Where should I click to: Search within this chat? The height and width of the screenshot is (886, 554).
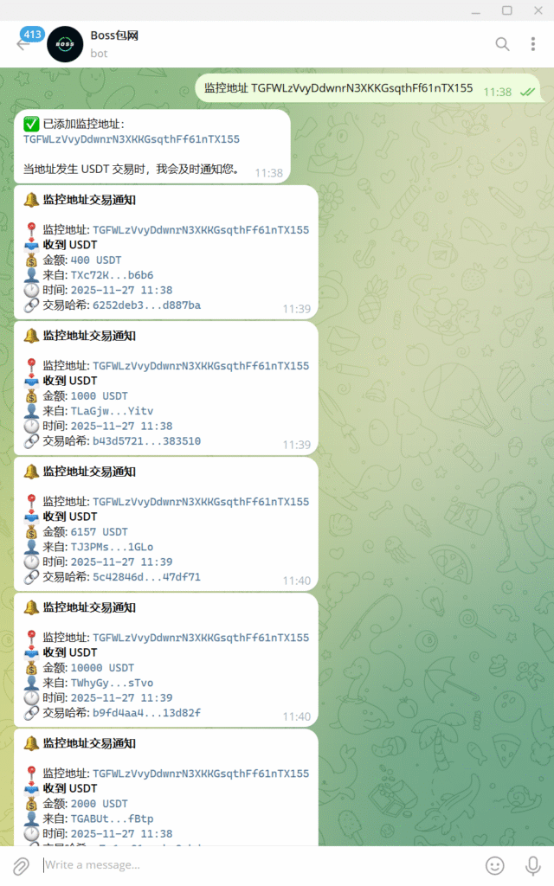coord(502,44)
